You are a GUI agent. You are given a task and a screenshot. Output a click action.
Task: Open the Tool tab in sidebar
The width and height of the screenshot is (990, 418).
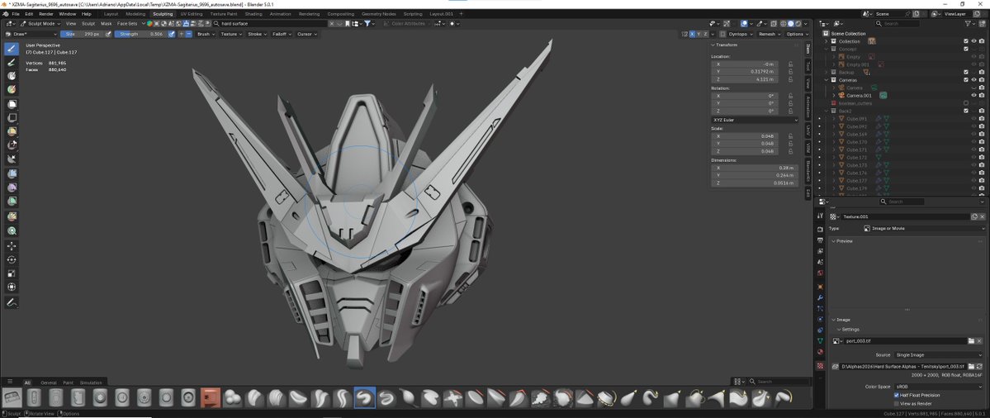pyautogui.click(x=808, y=66)
